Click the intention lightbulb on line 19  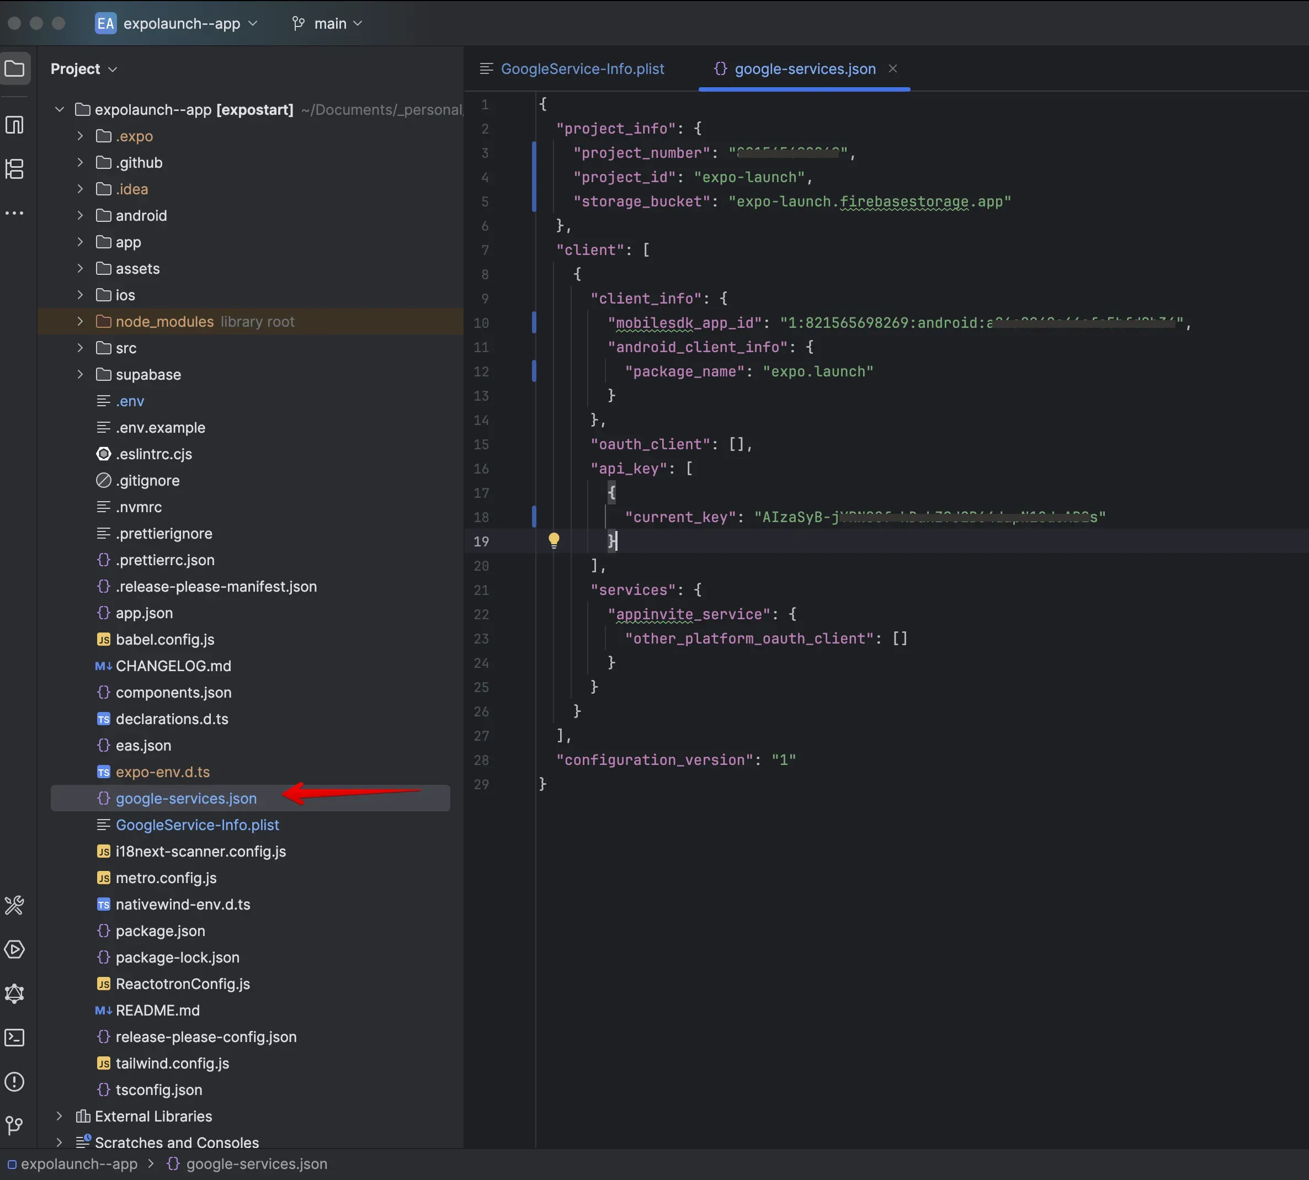pyautogui.click(x=554, y=540)
